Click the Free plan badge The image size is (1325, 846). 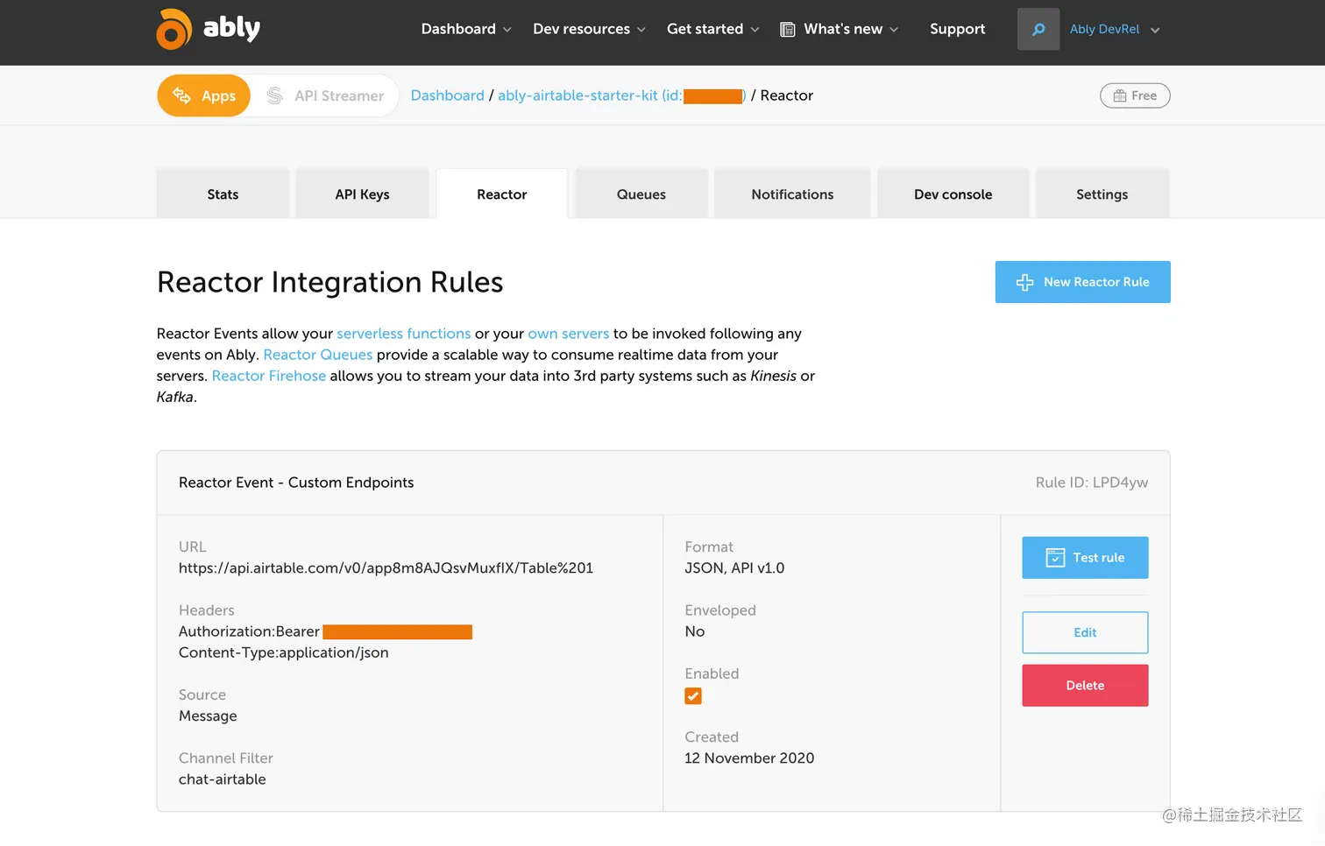1135,95
